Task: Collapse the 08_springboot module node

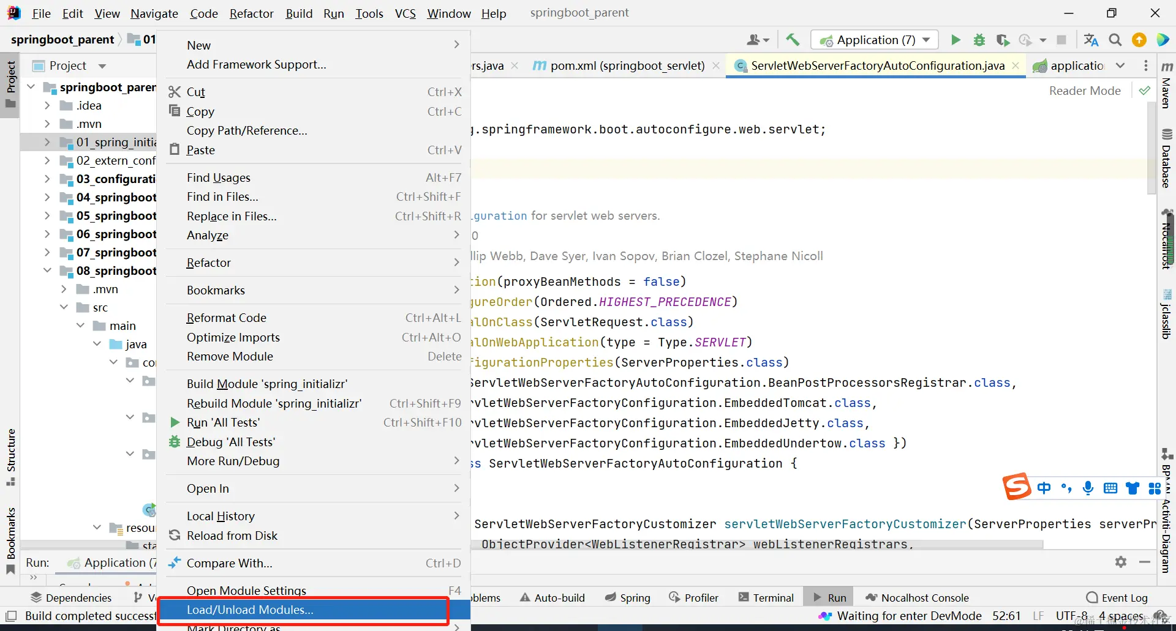Action: coord(47,271)
